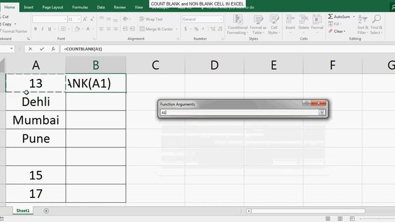Click the horizontal scrollbar left arrow
Viewport: 395px width, 222px height.
coord(249,211)
